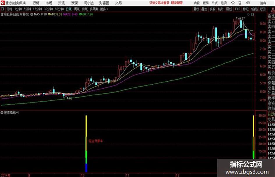Open the 交易 menu
This screenshot has width=275, height=177.
click(118, 3)
